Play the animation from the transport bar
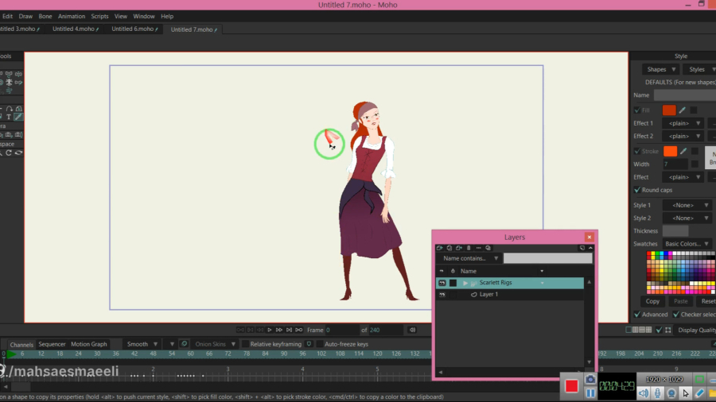Viewport: 716px width, 402px height. (270, 330)
